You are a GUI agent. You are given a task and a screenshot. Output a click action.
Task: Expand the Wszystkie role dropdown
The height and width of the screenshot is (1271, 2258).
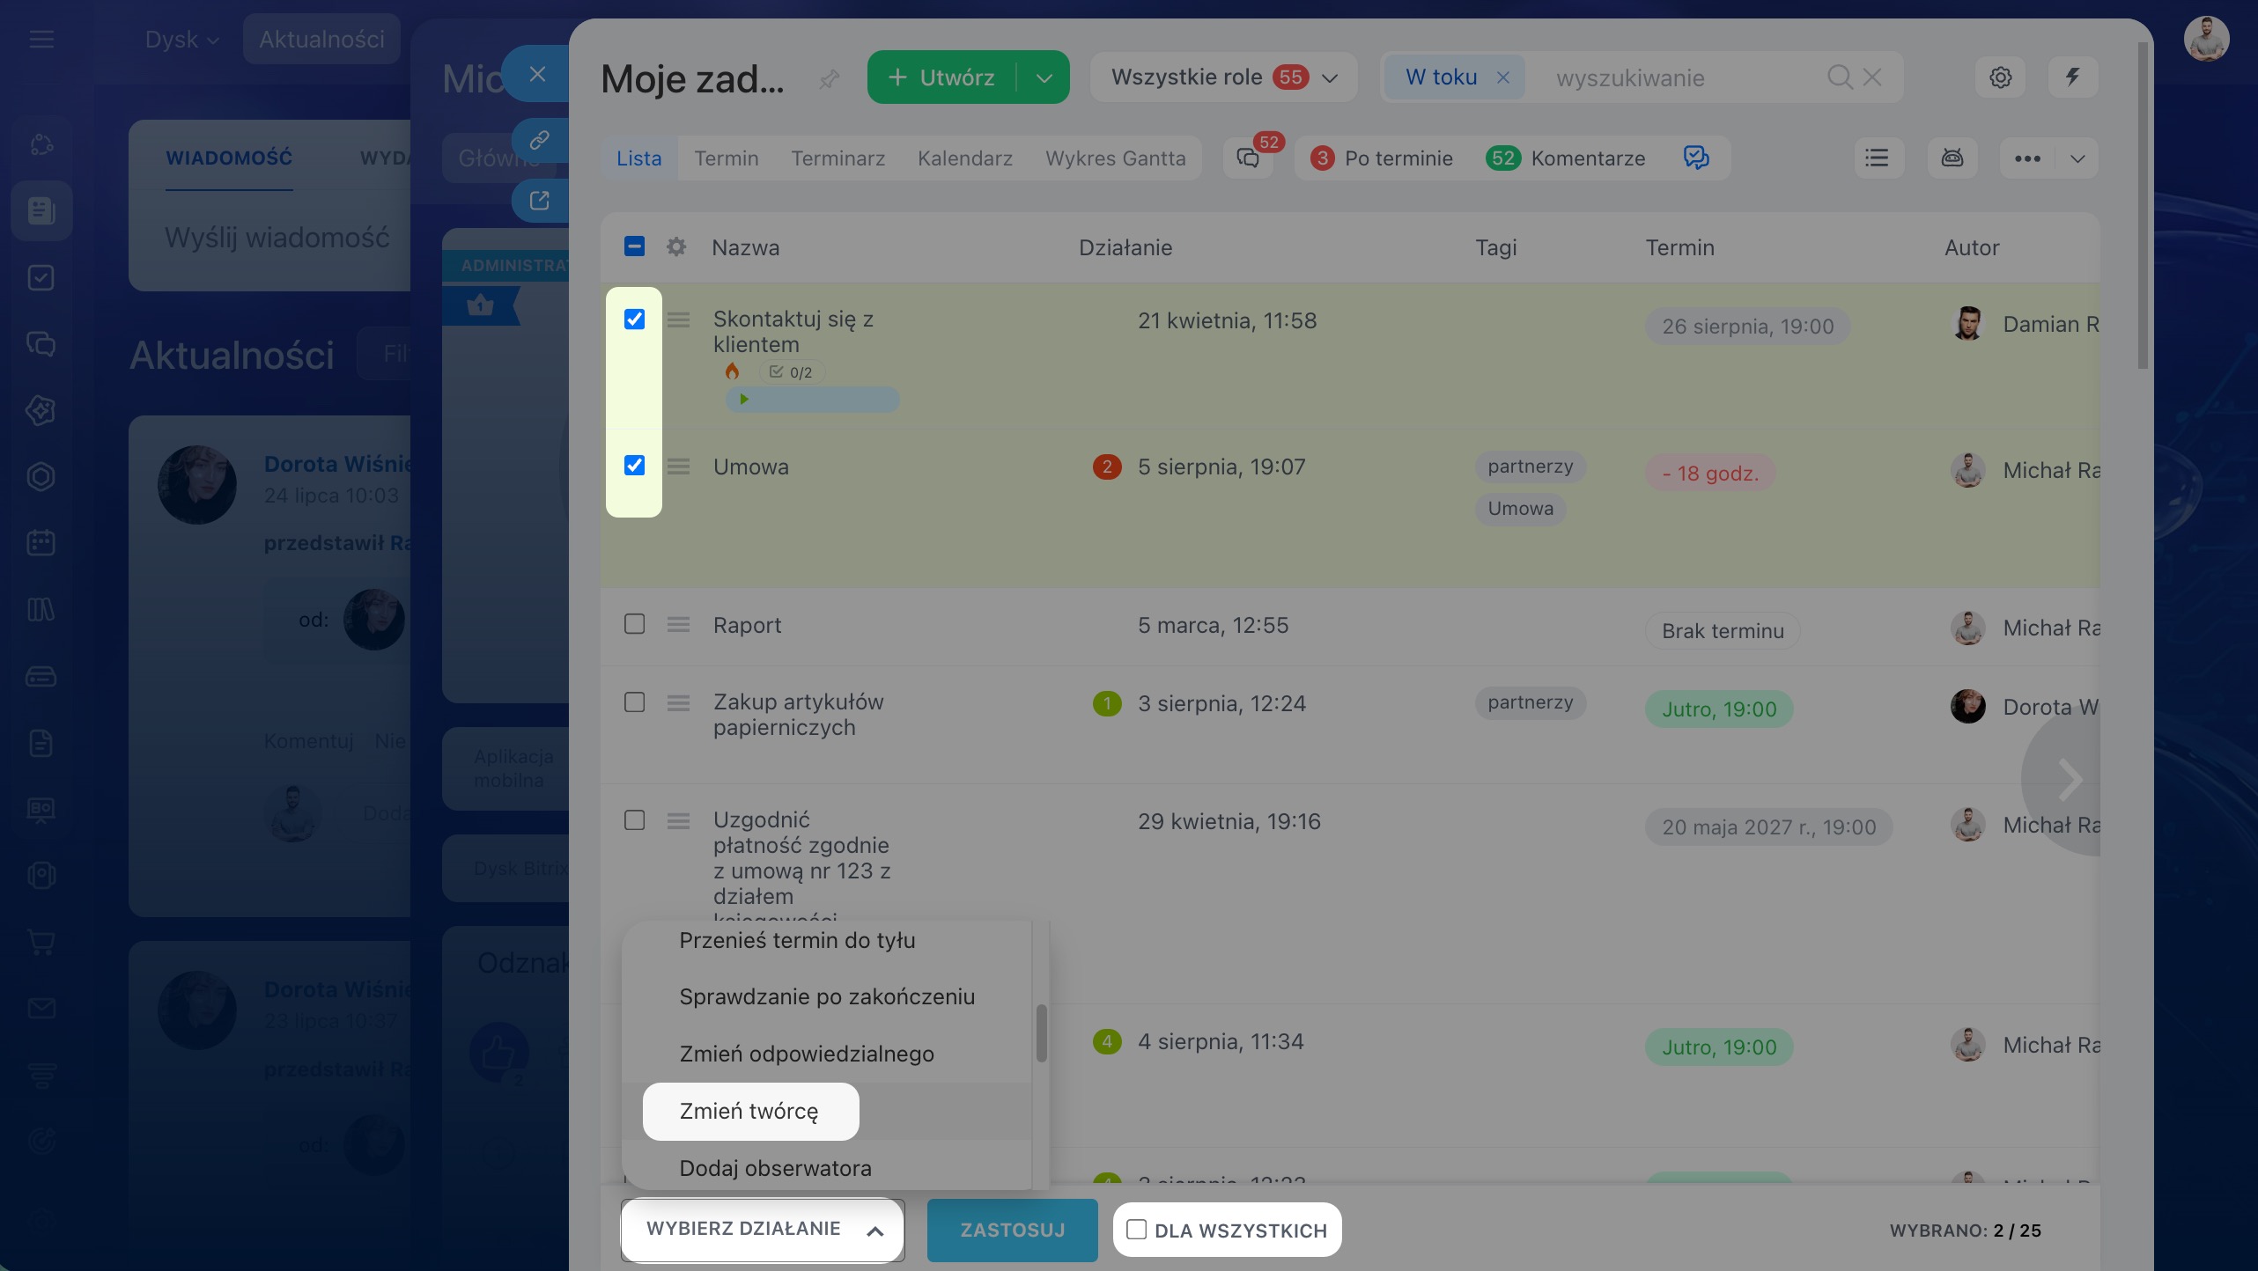click(1223, 77)
